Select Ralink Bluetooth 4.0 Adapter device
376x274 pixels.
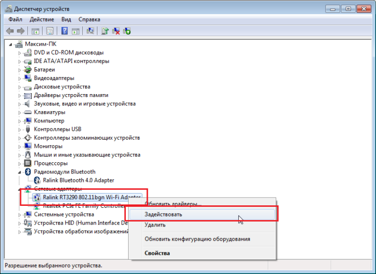[78, 180]
